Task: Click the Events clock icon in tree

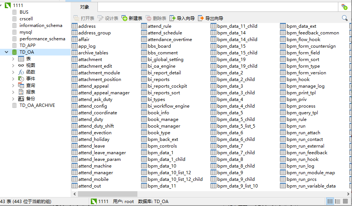Action: (x=21, y=79)
